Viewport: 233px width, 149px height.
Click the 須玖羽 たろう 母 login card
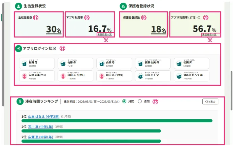[191, 76]
